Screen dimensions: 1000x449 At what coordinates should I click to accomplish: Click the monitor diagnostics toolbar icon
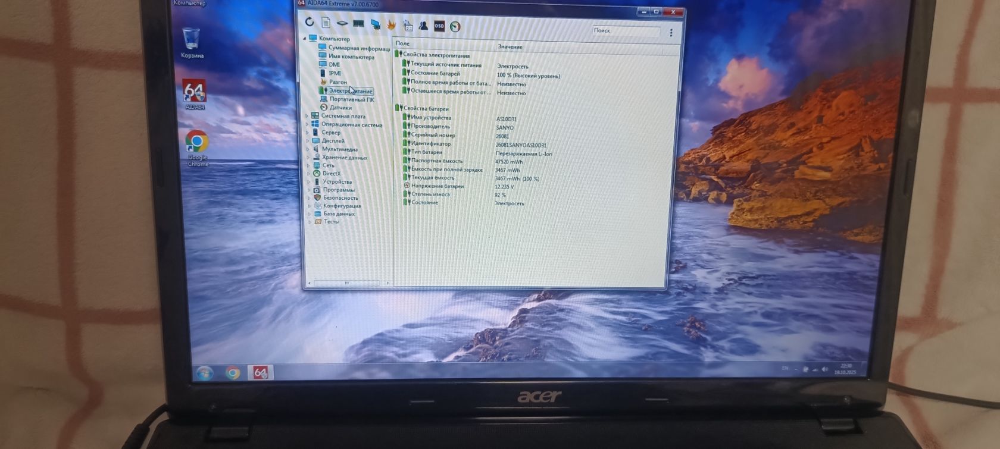click(375, 24)
